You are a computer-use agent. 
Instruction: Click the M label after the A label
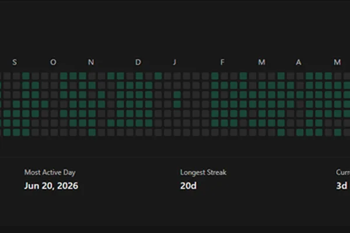click(337, 62)
